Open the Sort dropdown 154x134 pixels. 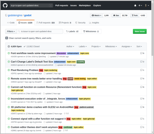pyautogui.click(x=139, y=47)
